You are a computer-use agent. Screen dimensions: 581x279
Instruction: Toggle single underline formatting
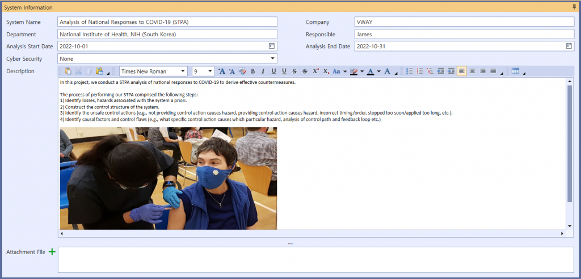pyautogui.click(x=274, y=71)
